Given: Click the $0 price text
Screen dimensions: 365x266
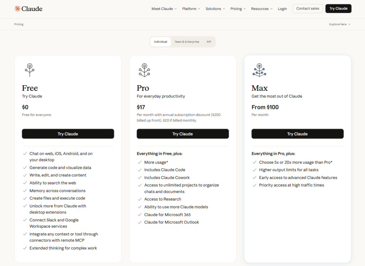Looking at the screenshot, I should click(x=25, y=107).
